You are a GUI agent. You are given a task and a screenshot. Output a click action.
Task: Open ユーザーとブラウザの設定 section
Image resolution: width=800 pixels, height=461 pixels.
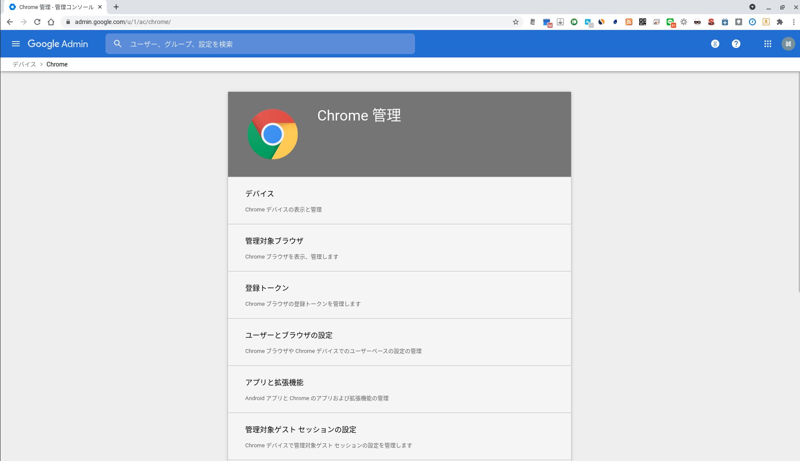tap(399, 342)
